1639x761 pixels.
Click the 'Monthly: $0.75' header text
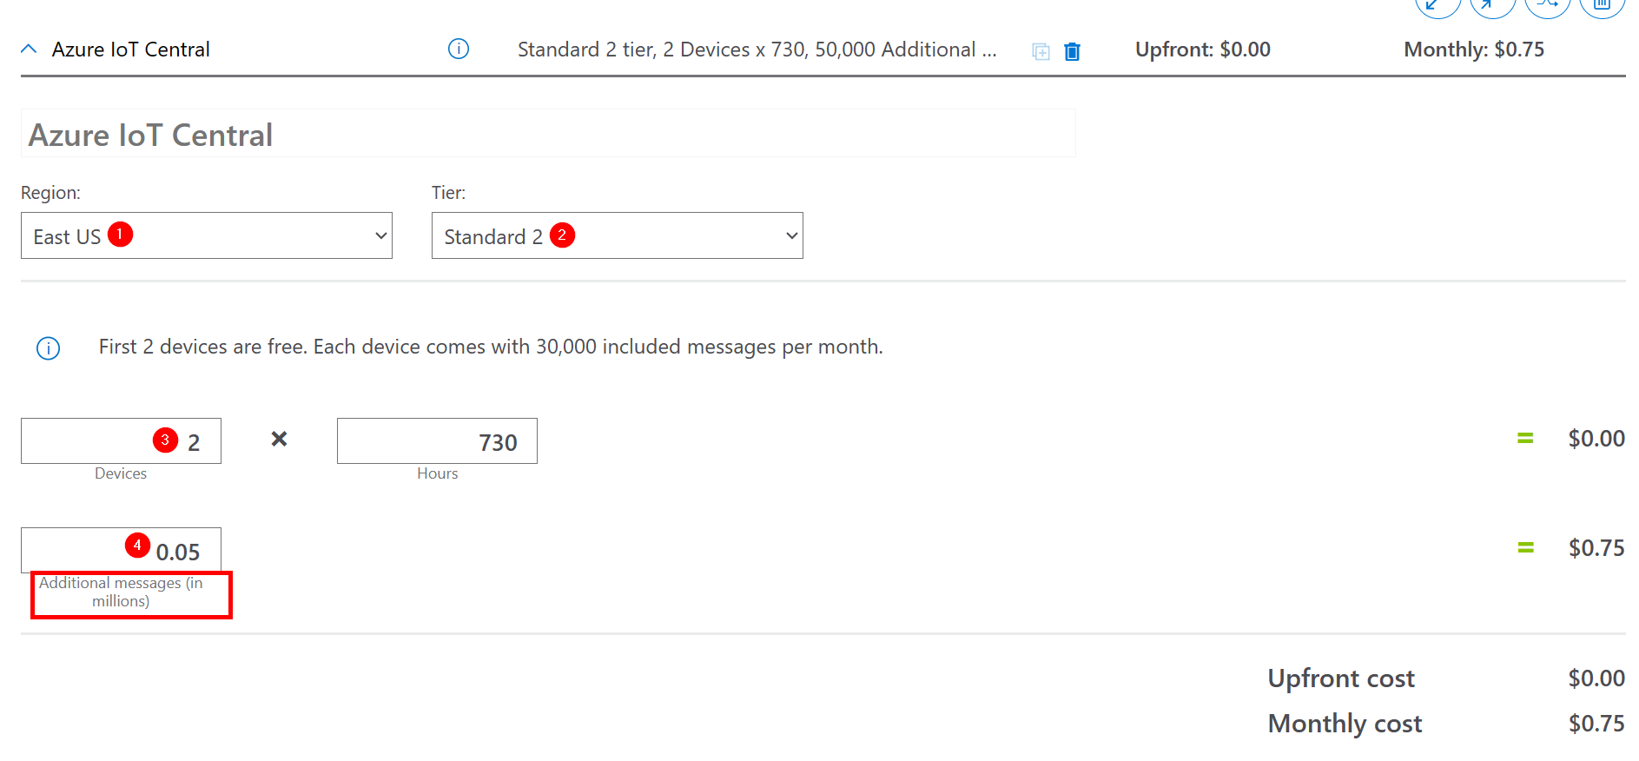1474,50
